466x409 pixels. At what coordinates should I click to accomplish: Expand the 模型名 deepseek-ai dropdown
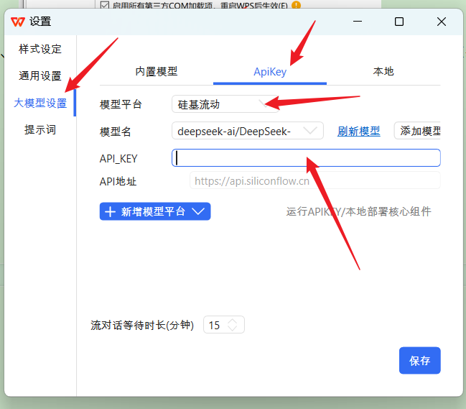pos(248,131)
